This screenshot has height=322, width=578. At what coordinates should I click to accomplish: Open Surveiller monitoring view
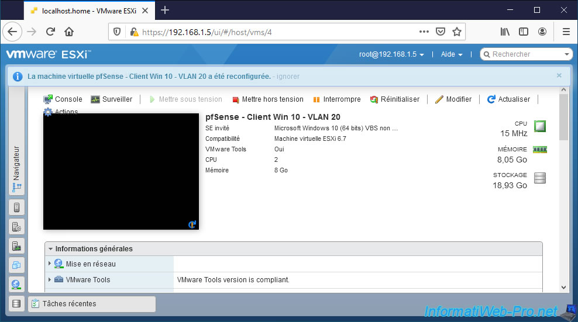[x=112, y=99]
